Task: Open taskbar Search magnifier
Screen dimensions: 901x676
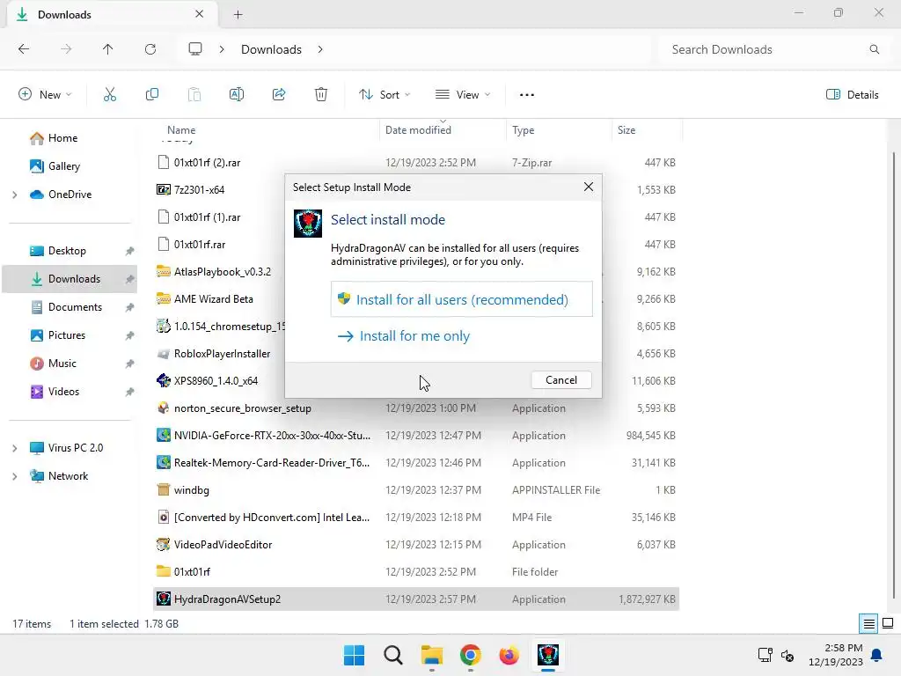Action: [x=393, y=655]
